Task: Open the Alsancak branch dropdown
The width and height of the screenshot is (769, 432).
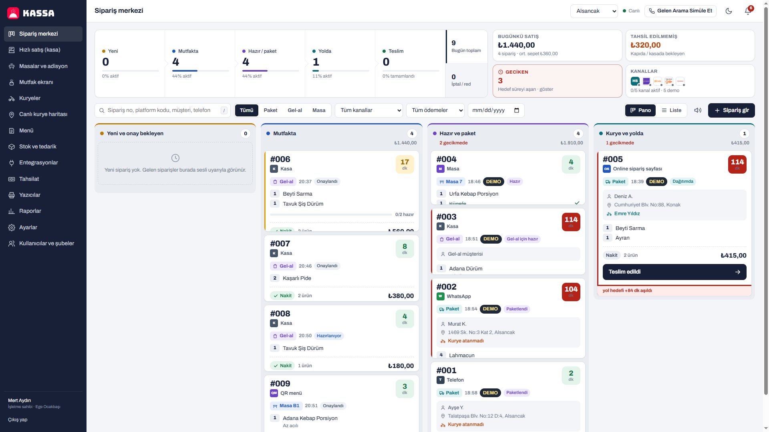Action: click(x=594, y=11)
